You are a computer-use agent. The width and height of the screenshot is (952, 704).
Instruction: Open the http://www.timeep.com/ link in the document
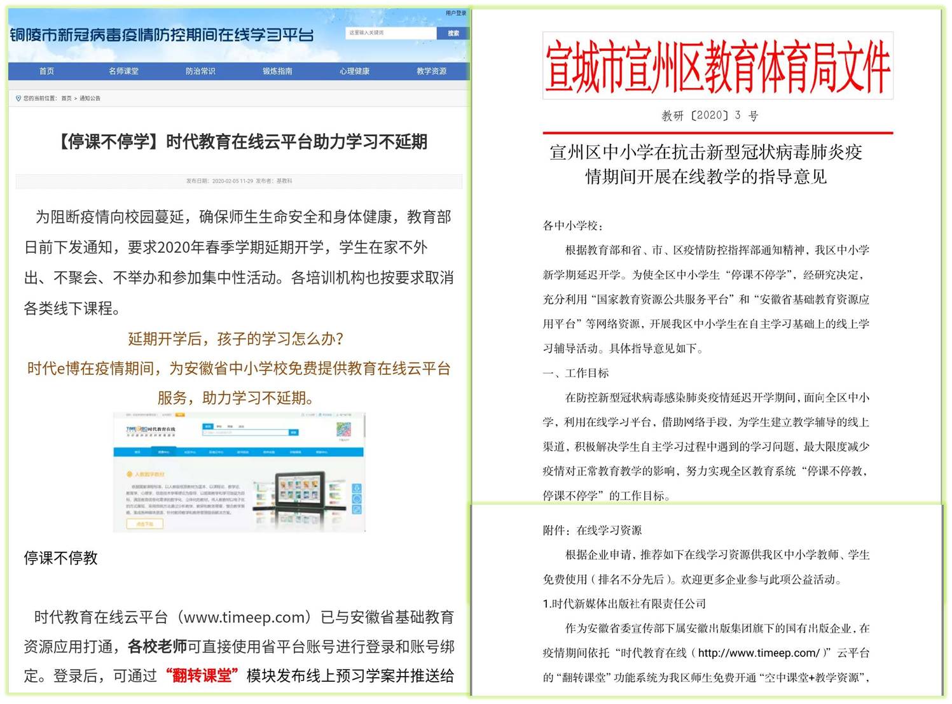coord(759,653)
